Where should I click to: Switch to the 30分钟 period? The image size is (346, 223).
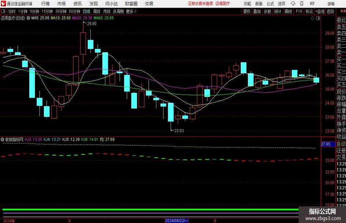[61, 11]
